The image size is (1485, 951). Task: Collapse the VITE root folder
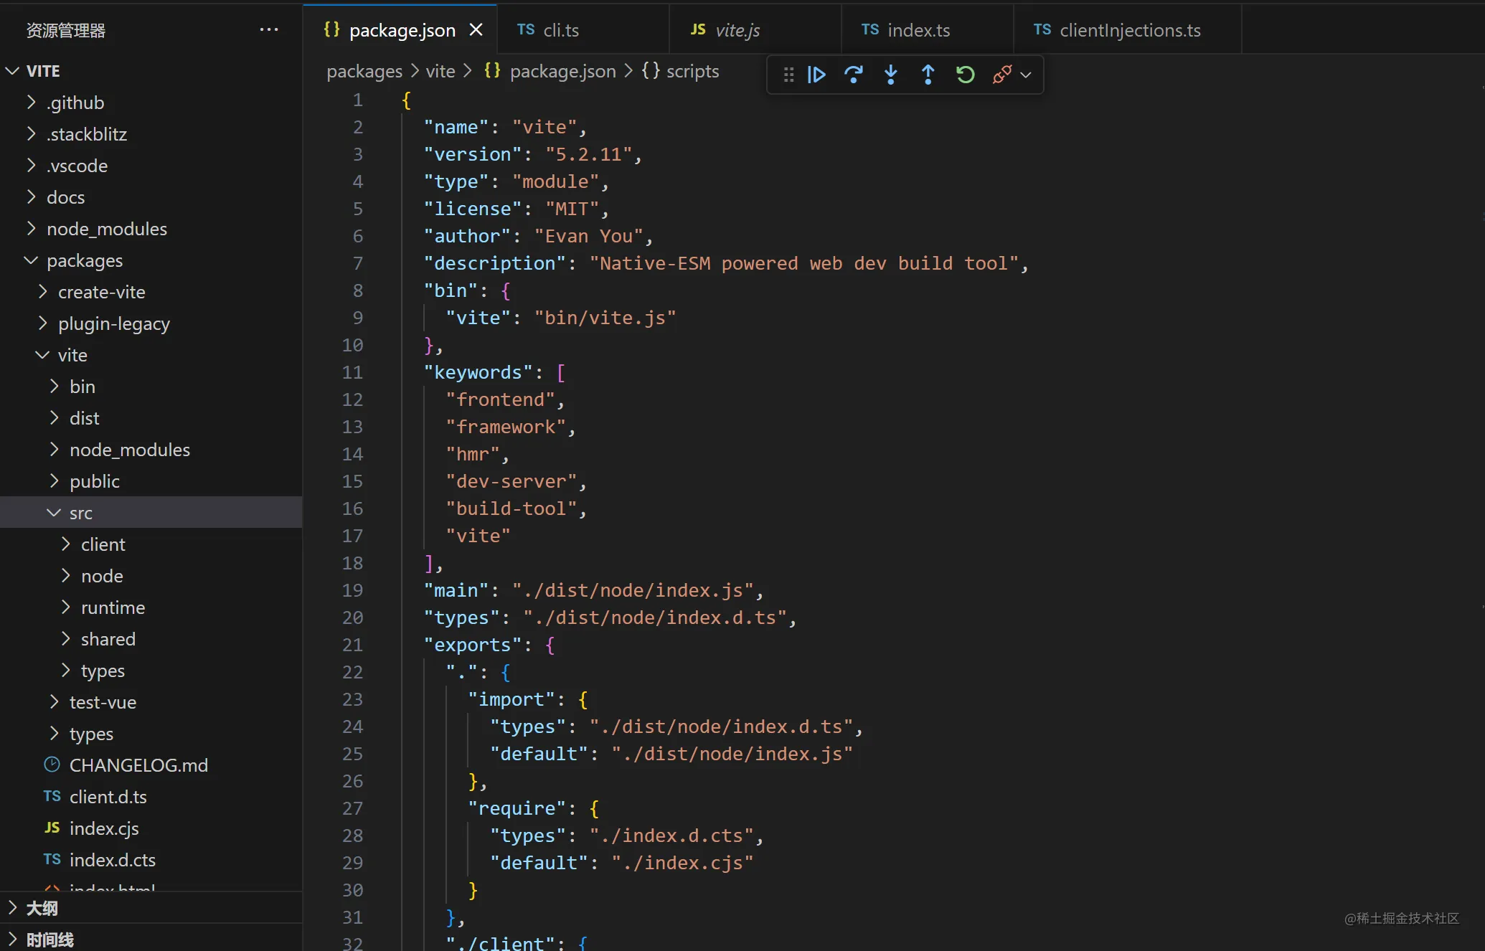point(151,71)
